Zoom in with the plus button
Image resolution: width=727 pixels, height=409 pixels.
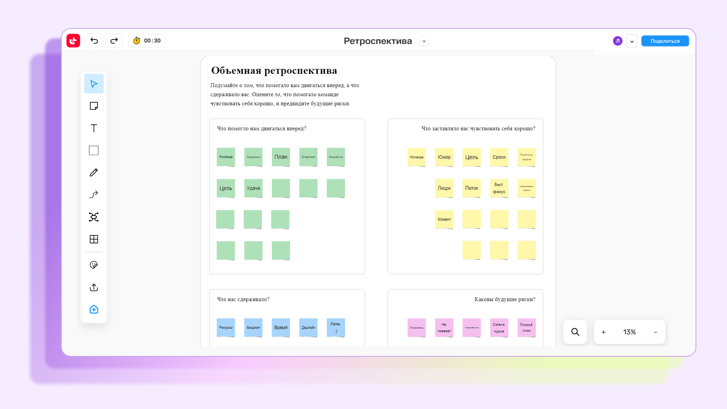[x=604, y=332]
